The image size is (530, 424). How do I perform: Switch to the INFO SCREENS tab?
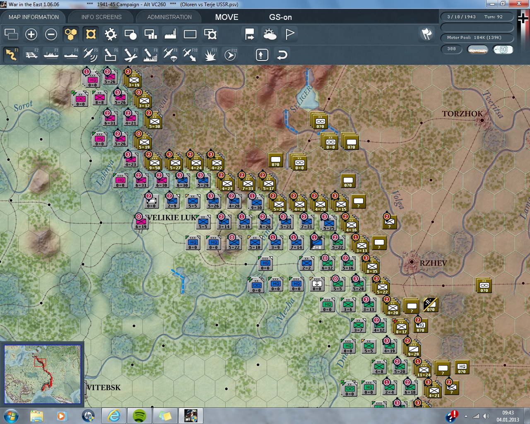(101, 17)
